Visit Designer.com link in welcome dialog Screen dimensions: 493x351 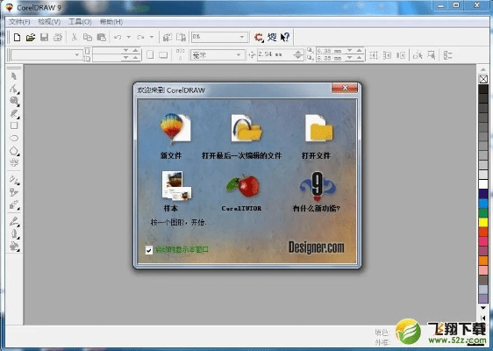click(x=317, y=247)
